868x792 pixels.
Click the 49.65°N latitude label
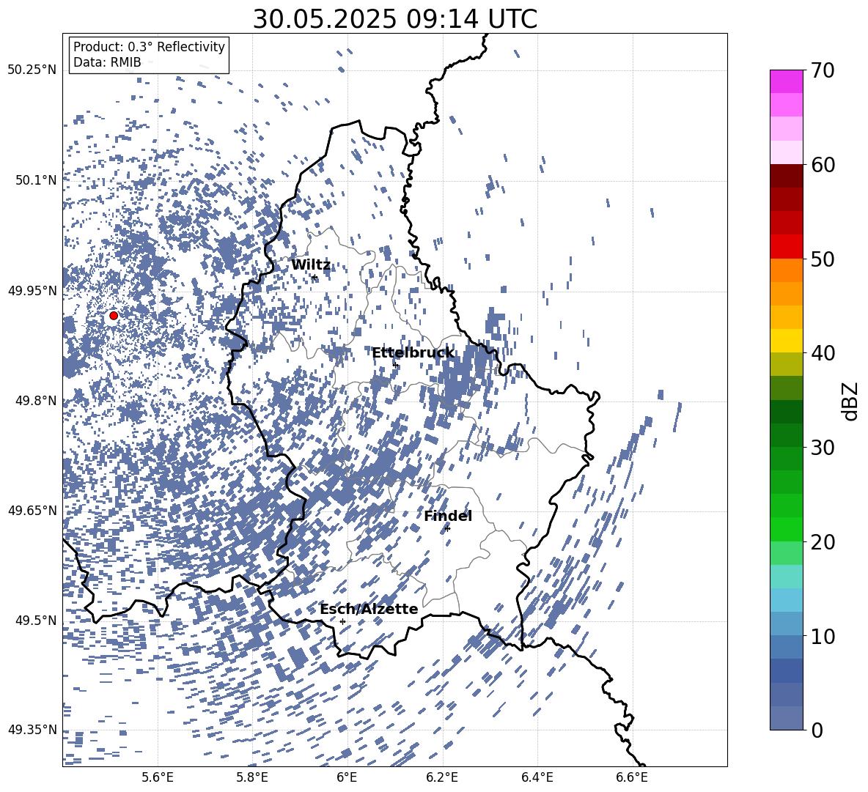[x=32, y=510]
